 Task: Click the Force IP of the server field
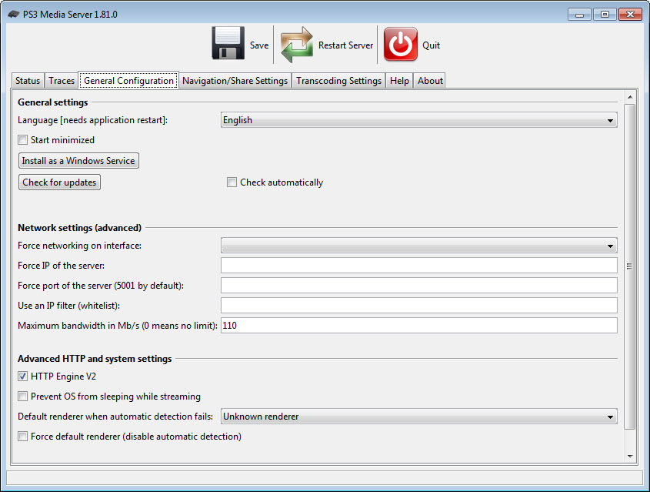[x=418, y=266]
